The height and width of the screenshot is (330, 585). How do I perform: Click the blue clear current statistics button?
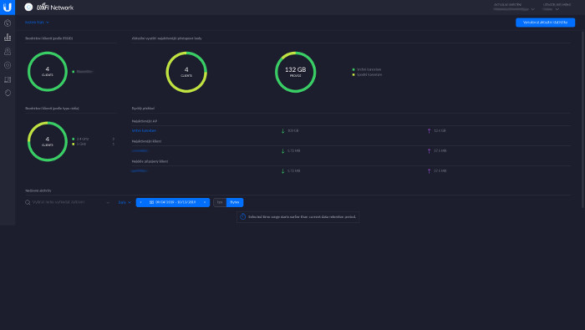click(545, 23)
